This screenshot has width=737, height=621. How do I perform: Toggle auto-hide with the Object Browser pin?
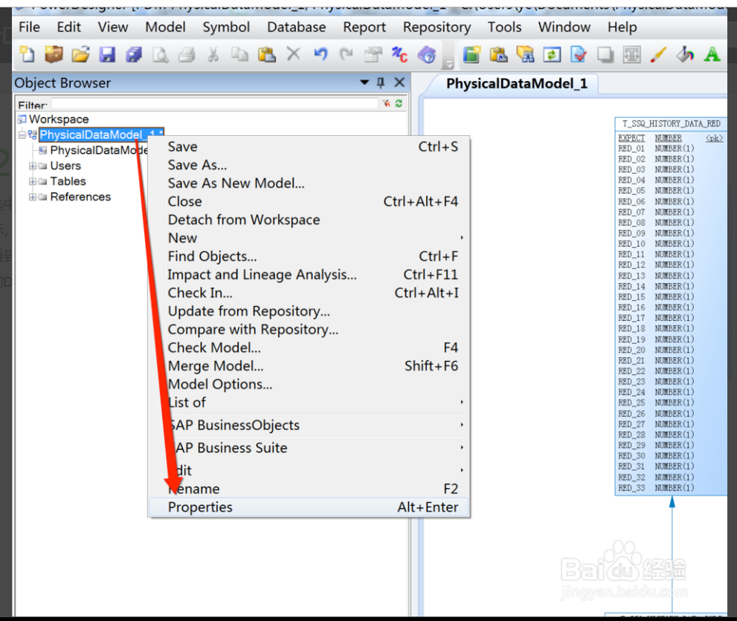(381, 82)
